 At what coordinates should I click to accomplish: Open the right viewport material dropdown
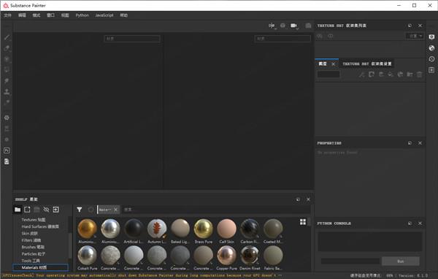[283, 39]
